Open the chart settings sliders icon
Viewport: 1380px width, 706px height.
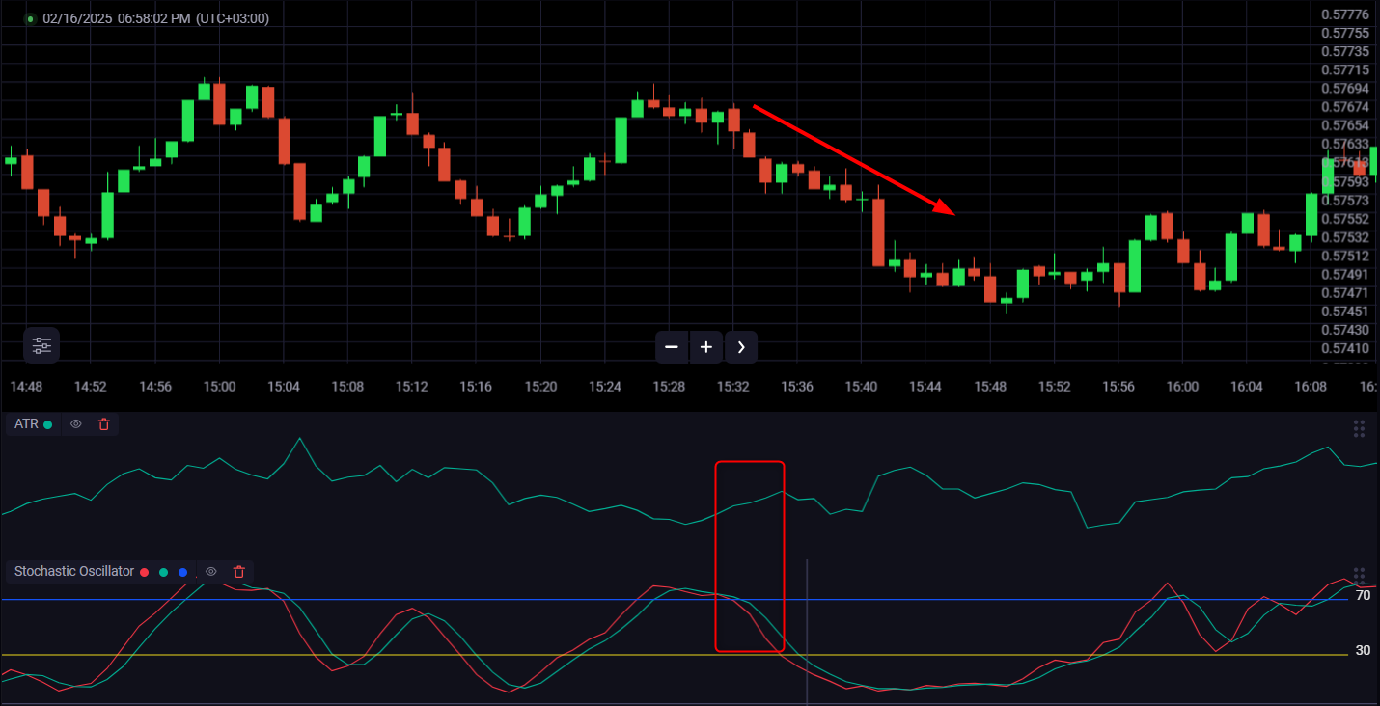41,344
